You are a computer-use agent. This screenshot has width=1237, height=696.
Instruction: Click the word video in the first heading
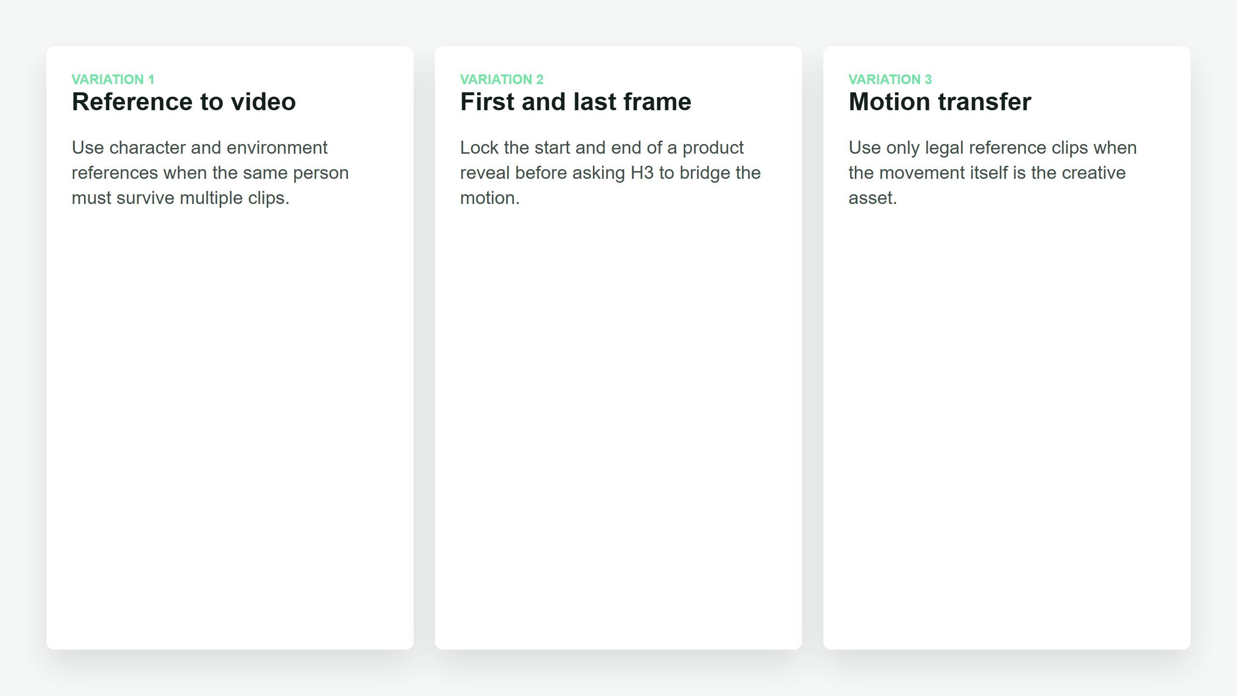coord(263,102)
